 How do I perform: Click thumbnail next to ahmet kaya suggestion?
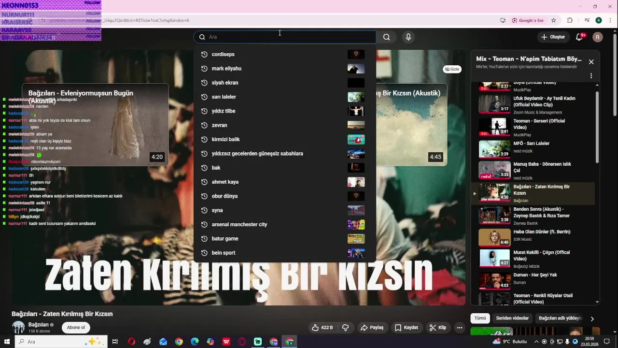click(356, 182)
